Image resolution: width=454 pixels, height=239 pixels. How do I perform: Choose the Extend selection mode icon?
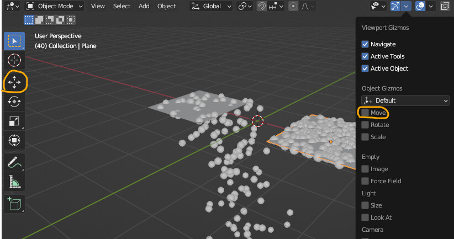39,20
